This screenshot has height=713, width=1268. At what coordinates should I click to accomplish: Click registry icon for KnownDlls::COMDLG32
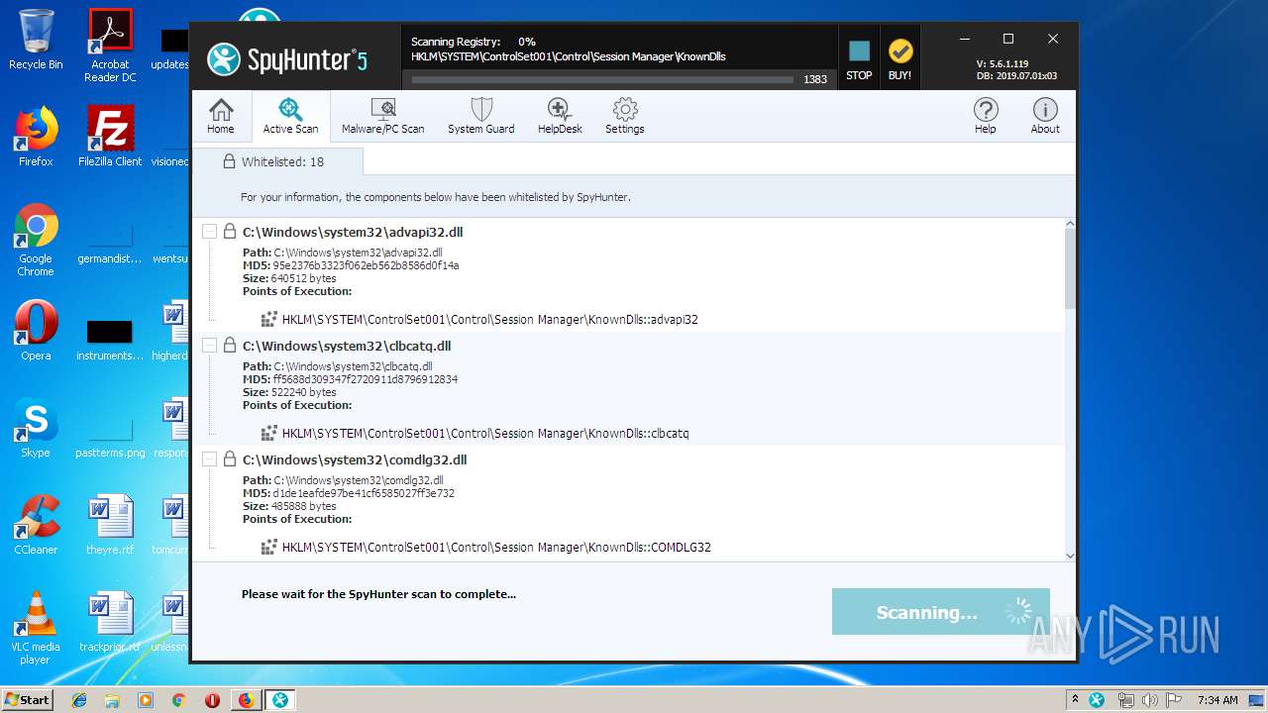tap(268, 547)
